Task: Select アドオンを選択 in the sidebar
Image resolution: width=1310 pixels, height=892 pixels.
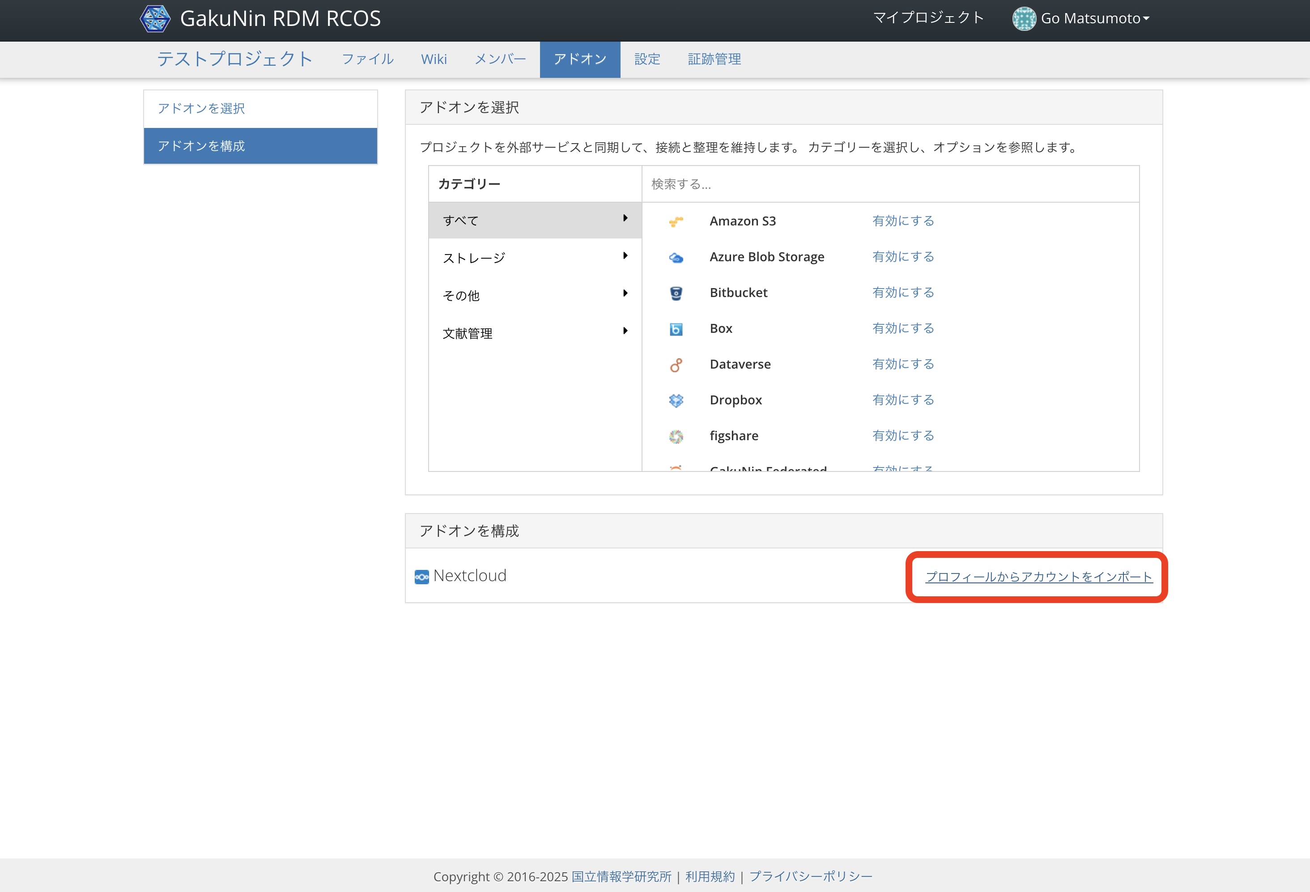Action: 260,109
